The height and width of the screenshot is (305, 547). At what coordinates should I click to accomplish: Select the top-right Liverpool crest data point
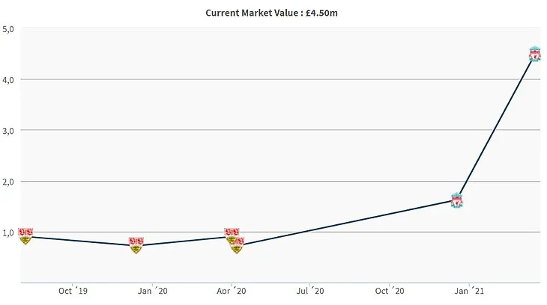tap(534, 54)
